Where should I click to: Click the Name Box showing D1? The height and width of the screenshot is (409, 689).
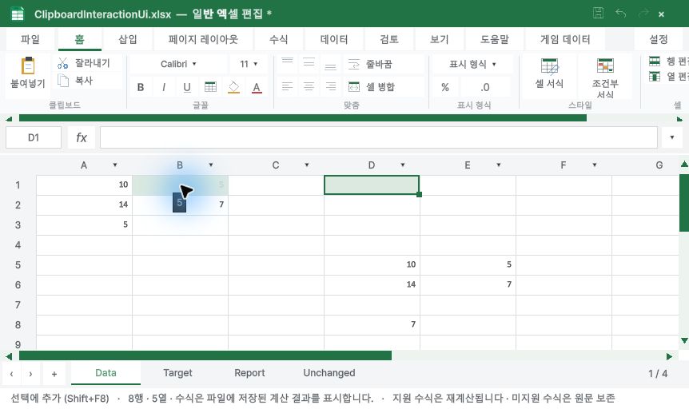click(x=34, y=137)
